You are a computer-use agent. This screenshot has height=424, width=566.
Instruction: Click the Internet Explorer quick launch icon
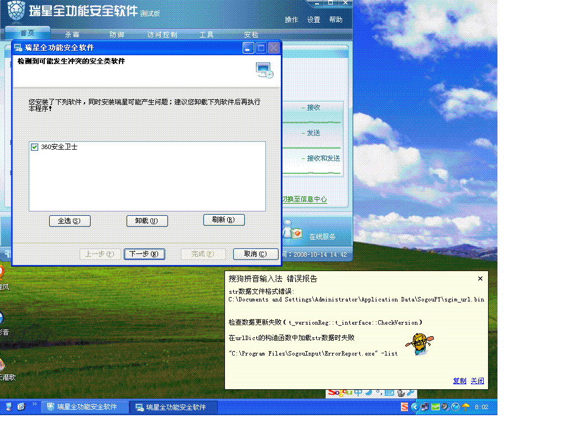(22, 407)
